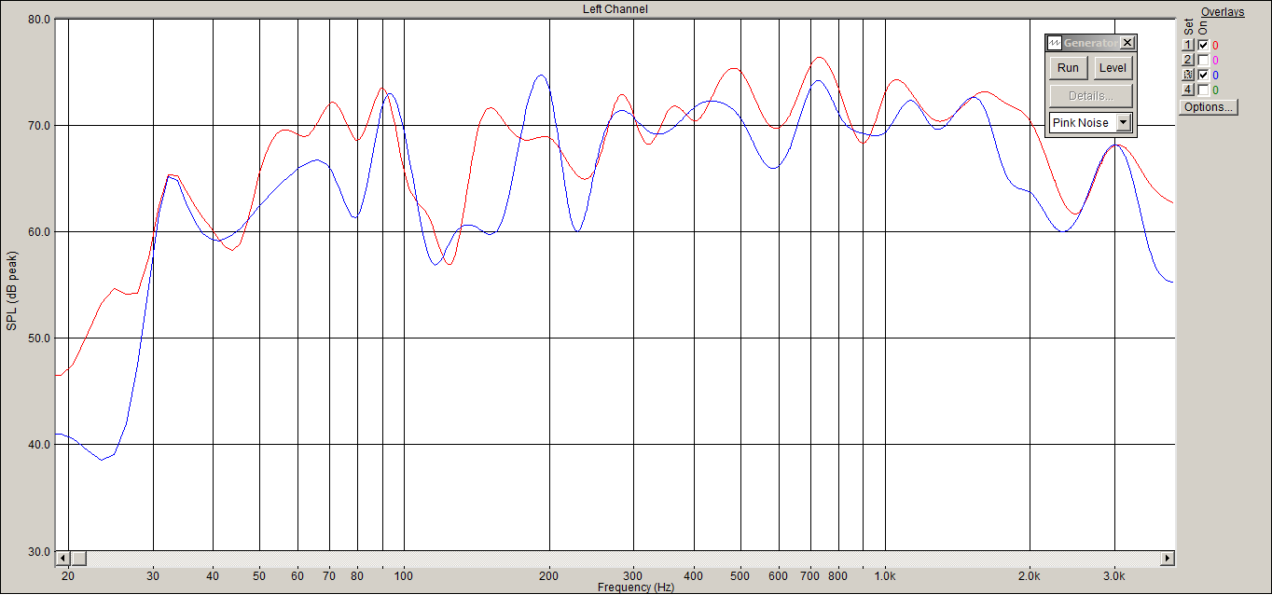Enable overlay 2 checkbox

tap(1203, 60)
